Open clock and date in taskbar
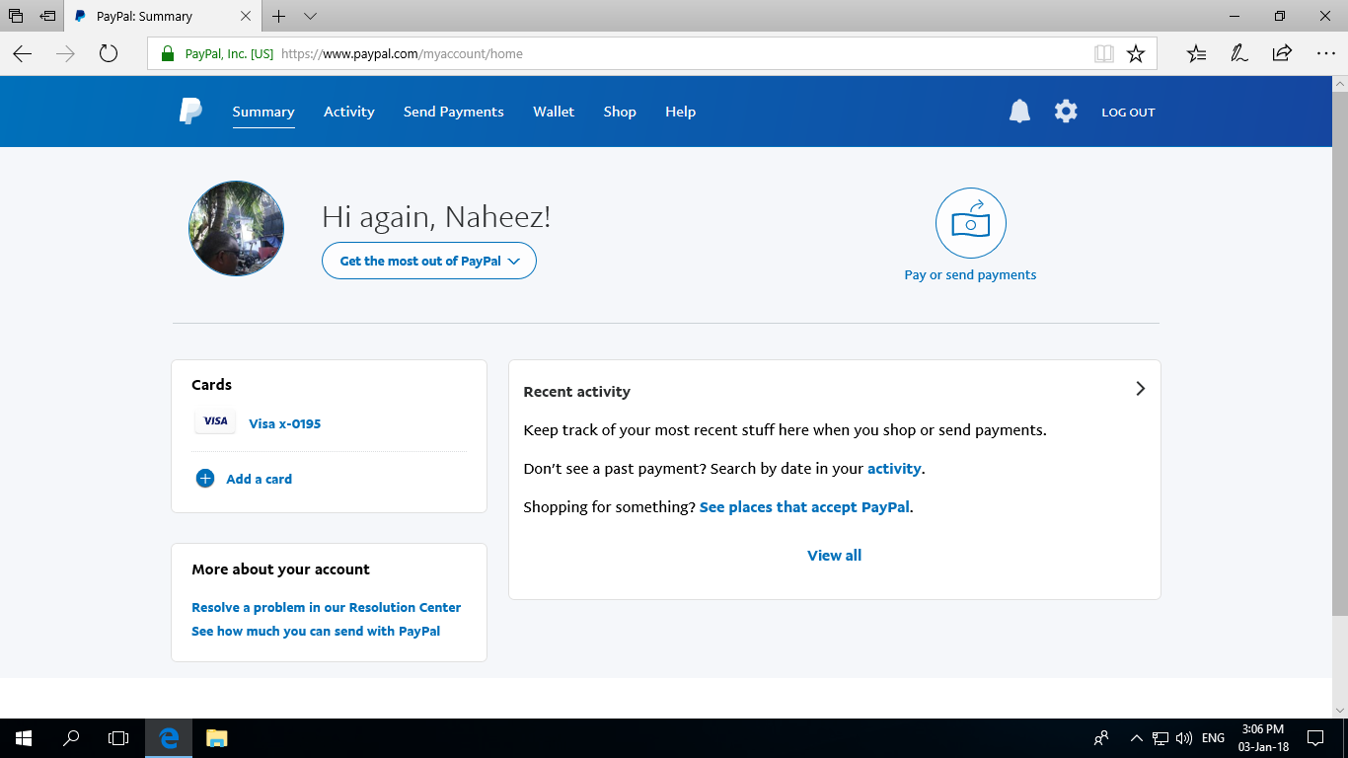1348x758 pixels. click(x=1263, y=737)
